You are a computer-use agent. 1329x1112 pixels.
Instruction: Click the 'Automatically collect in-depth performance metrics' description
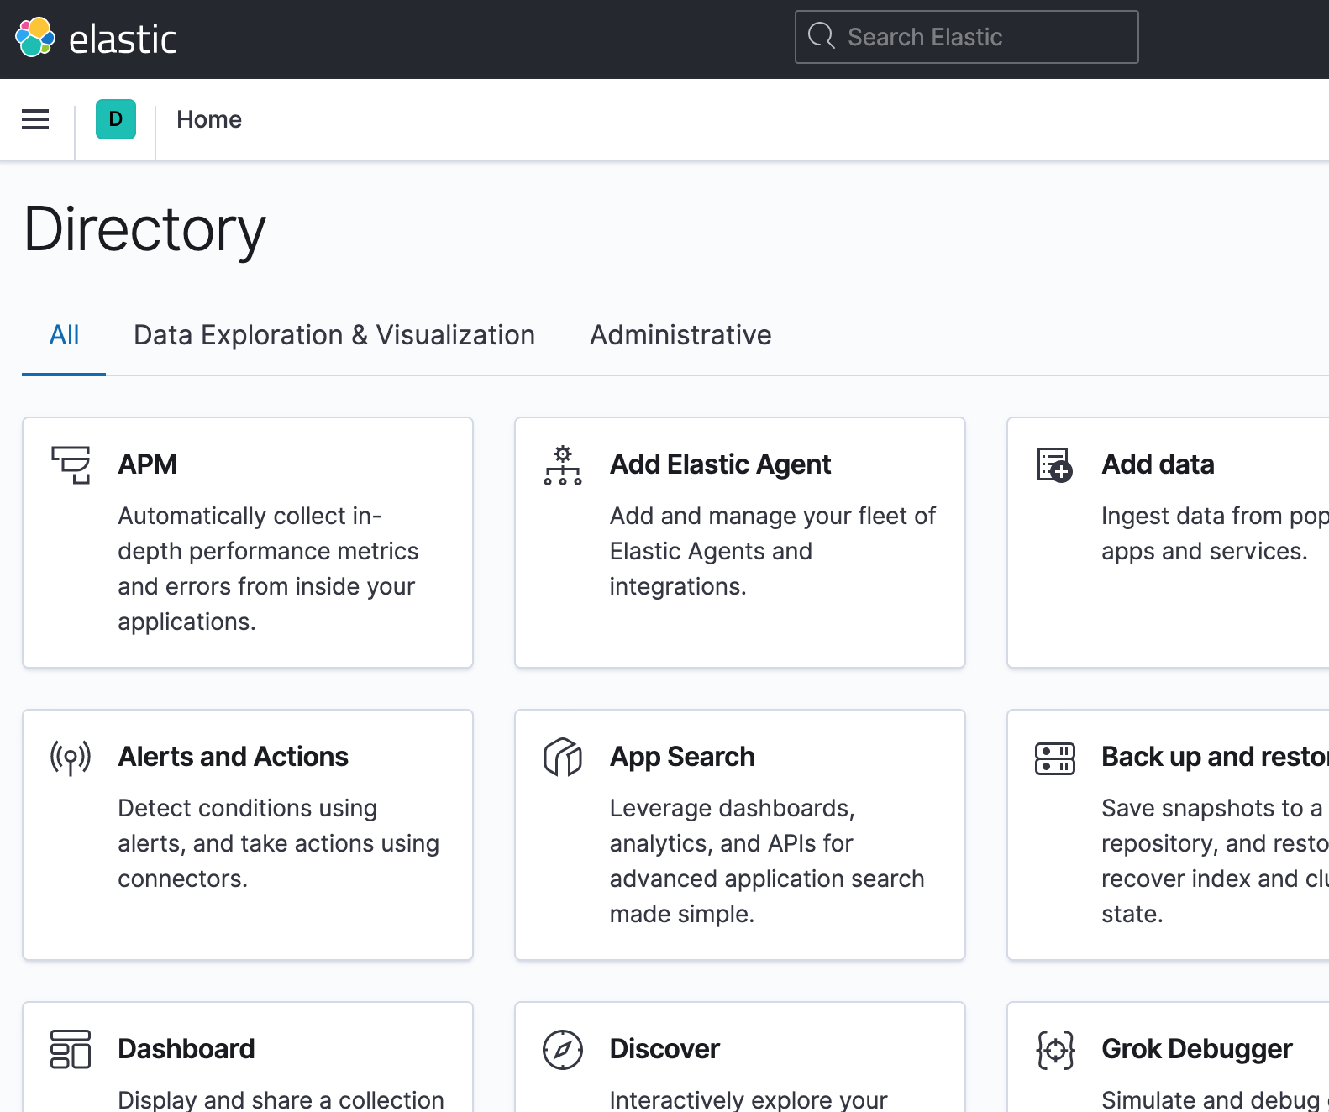coord(268,569)
